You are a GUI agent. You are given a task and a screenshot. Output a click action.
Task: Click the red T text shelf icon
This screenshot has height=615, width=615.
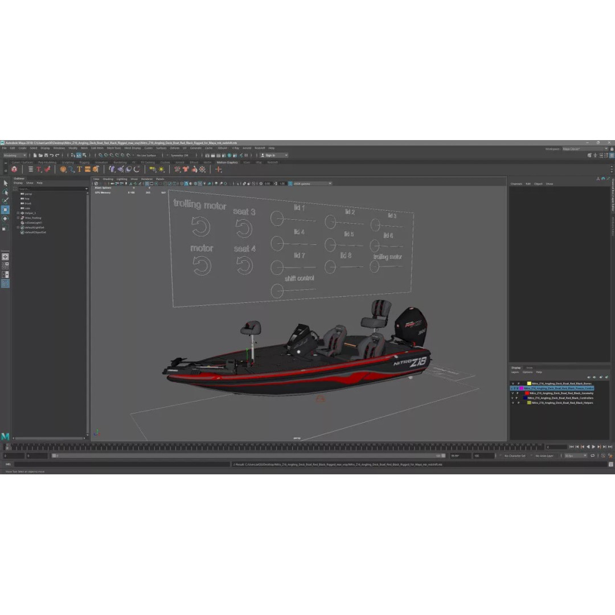click(39, 170)
